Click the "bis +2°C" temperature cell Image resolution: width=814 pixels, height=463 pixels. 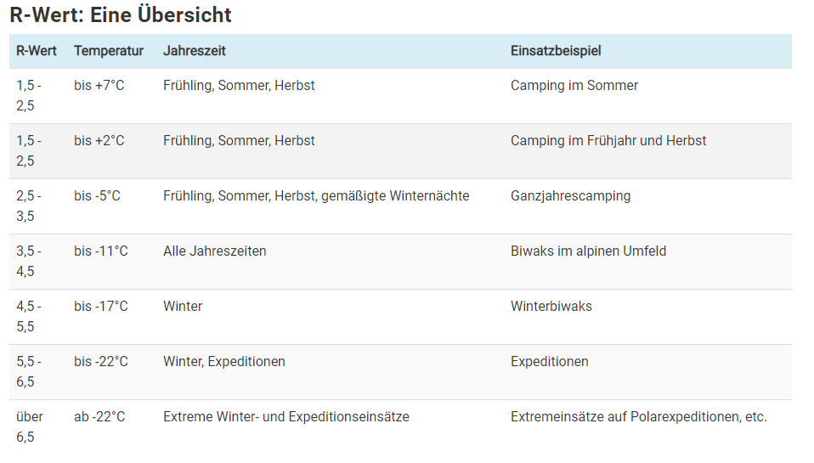[99, 141]
